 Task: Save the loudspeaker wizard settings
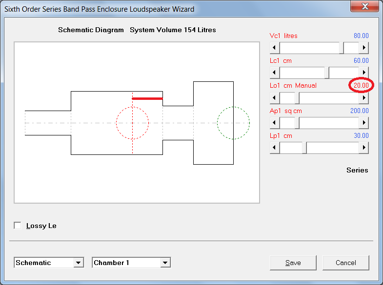coord(293,263)
